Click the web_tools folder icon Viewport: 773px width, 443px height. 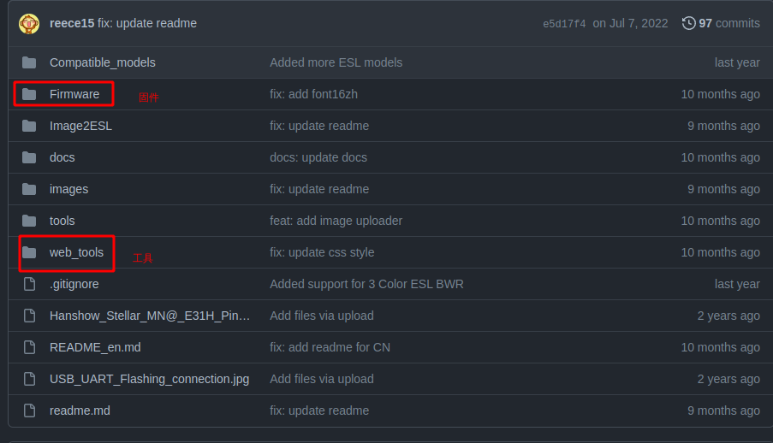point(29,252)
